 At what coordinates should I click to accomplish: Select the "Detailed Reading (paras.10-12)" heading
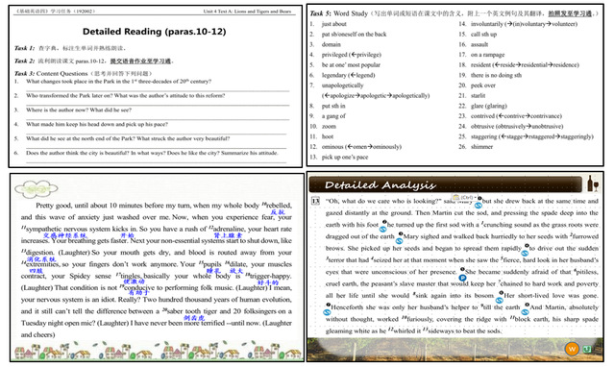155,32
